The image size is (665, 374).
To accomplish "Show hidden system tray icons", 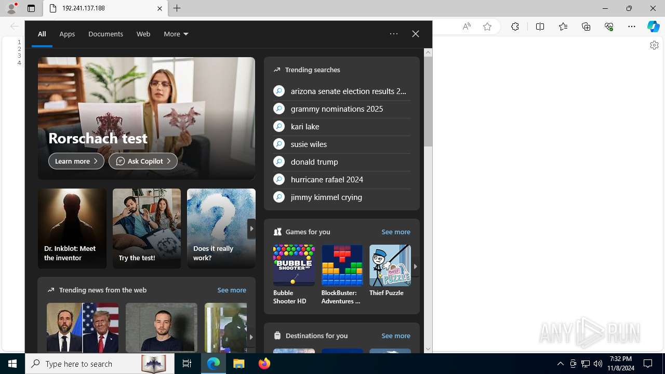I will click(560, 364).
